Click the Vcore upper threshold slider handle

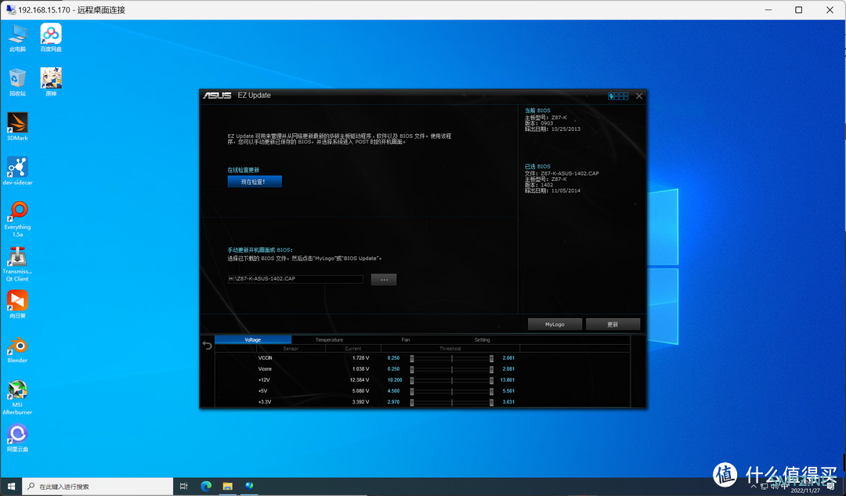coord(491,369)
